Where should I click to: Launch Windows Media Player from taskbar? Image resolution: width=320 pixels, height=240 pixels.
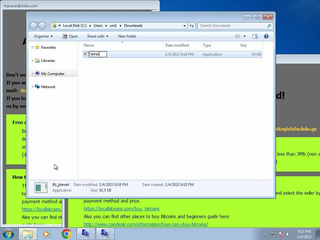click(47, 234)
